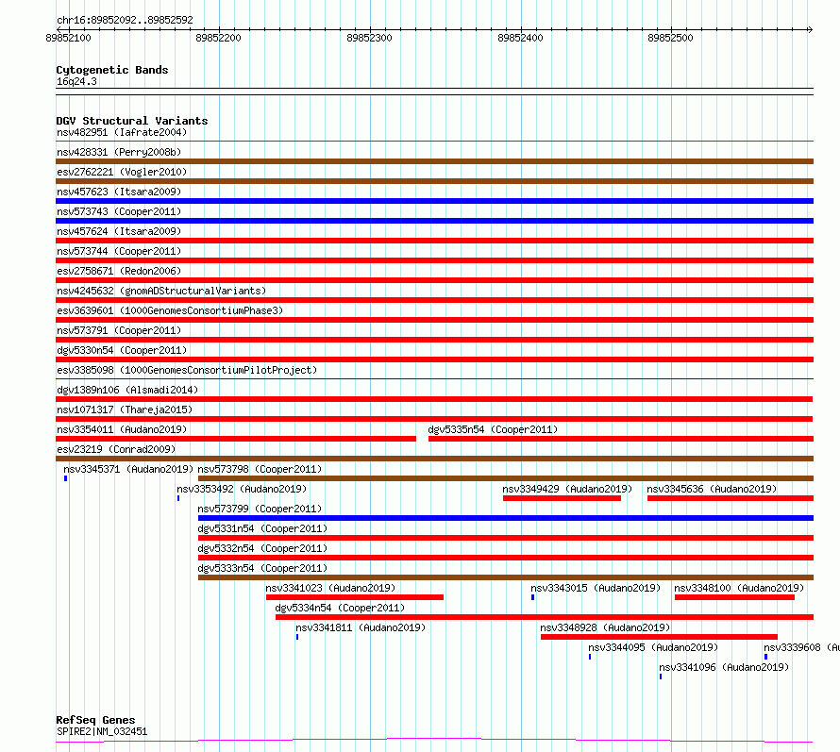This screenshot has height=752, width=840.
Task: Click the 16q24.3 cytogenetic band label
Action: point(76,81)
